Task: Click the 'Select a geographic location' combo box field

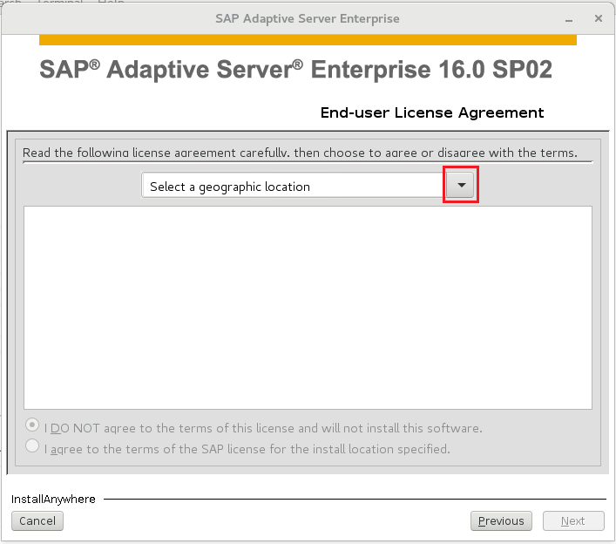Action: 308,185
